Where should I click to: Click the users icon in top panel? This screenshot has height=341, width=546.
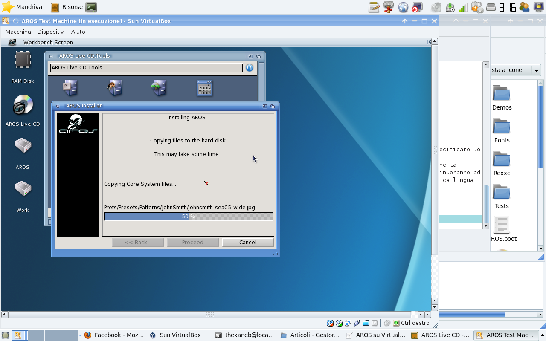pyautogui.click(x=524, y=7)
